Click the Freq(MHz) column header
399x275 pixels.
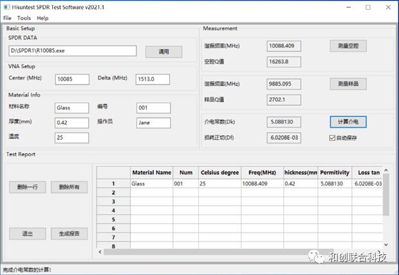coord(263,173)
